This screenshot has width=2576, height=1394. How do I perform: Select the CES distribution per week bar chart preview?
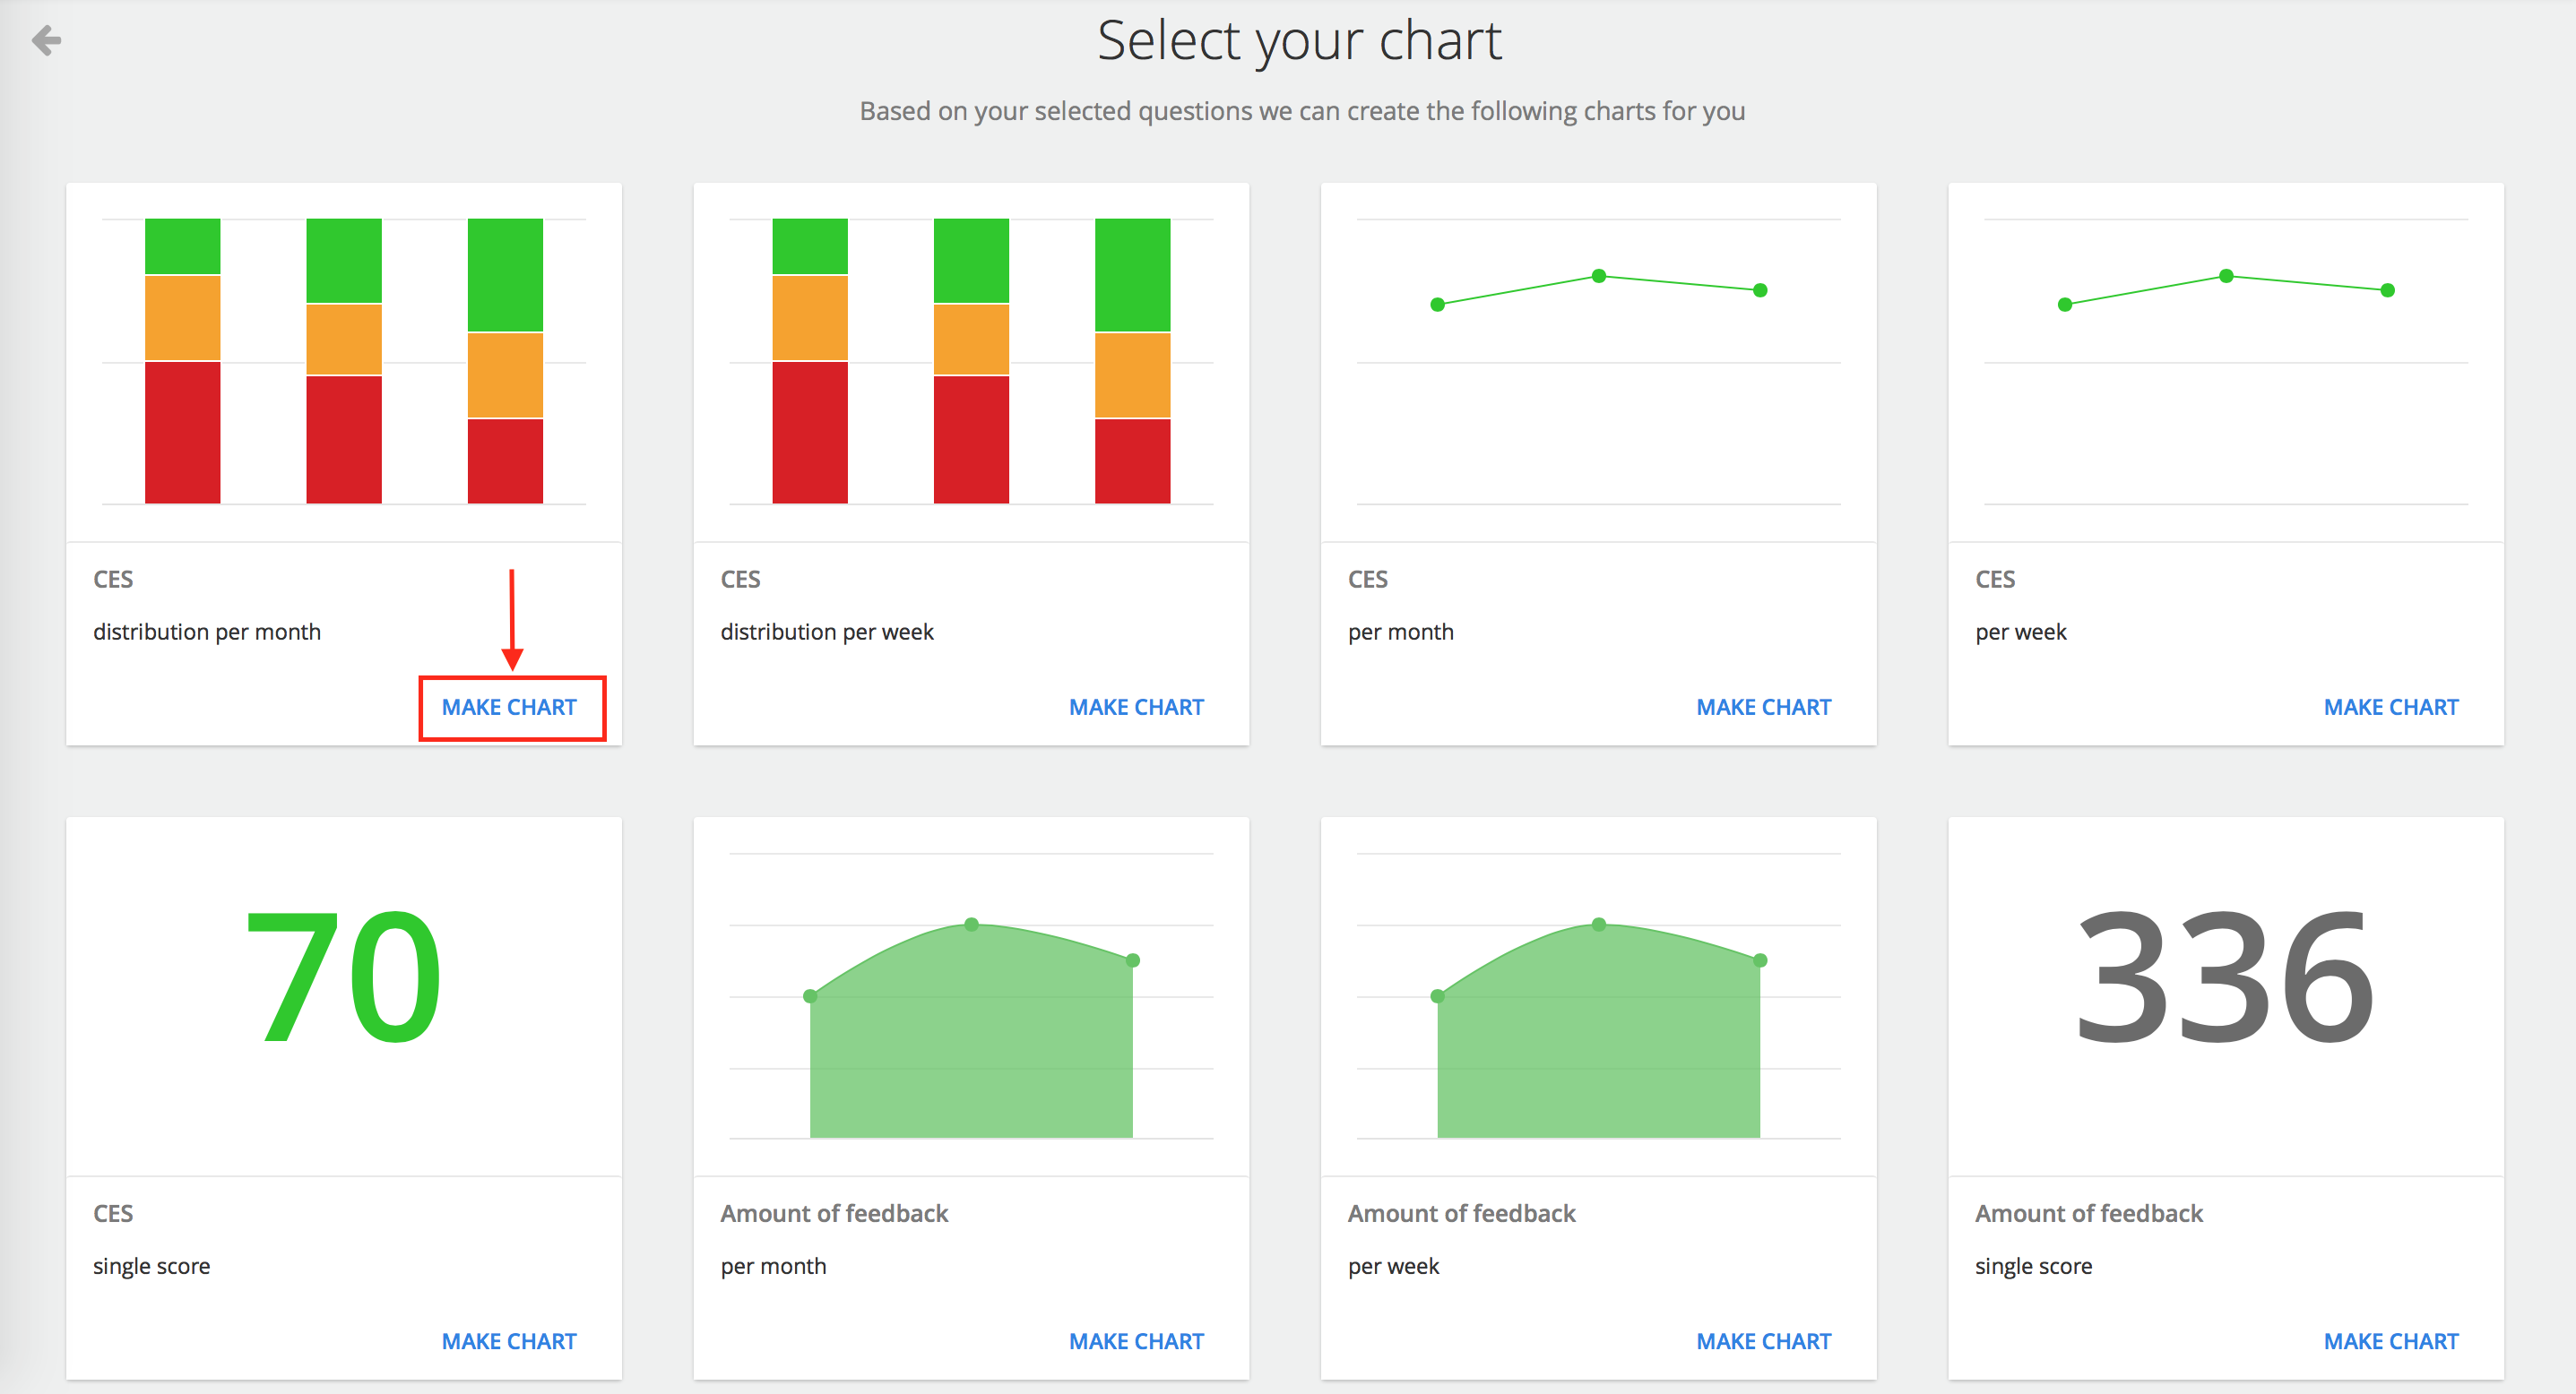pos(971,361)
